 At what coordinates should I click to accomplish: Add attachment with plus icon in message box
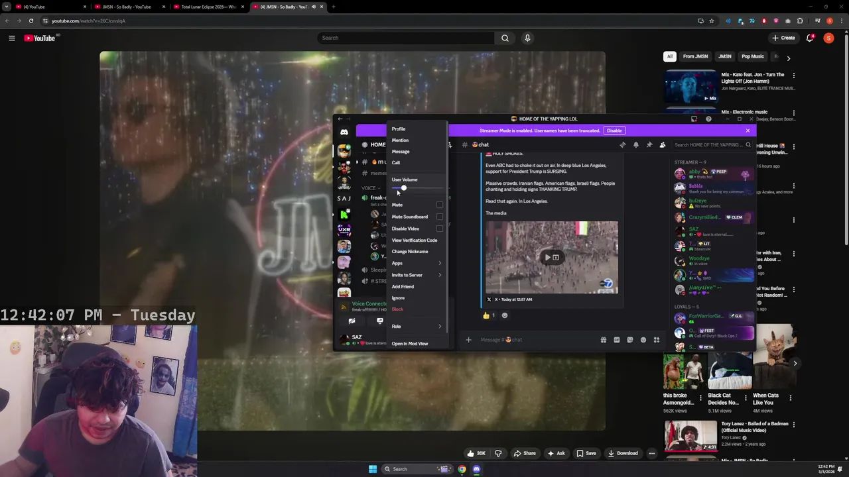click(468, 340)
